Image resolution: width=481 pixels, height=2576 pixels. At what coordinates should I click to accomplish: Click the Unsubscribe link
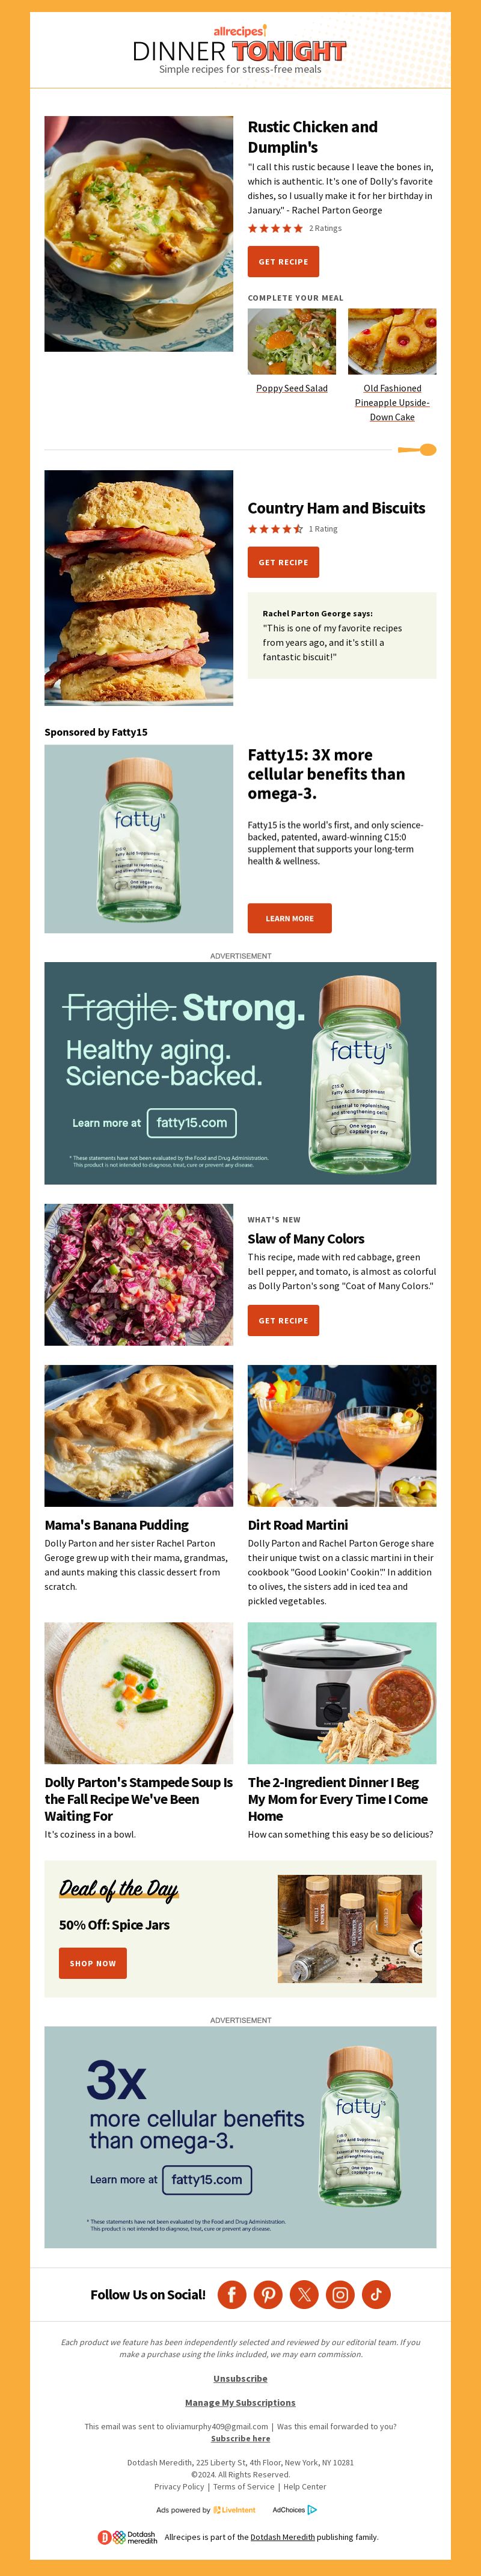click(240, 2378)
